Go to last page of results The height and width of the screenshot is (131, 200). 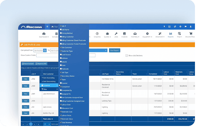click(x=38, y=124)
